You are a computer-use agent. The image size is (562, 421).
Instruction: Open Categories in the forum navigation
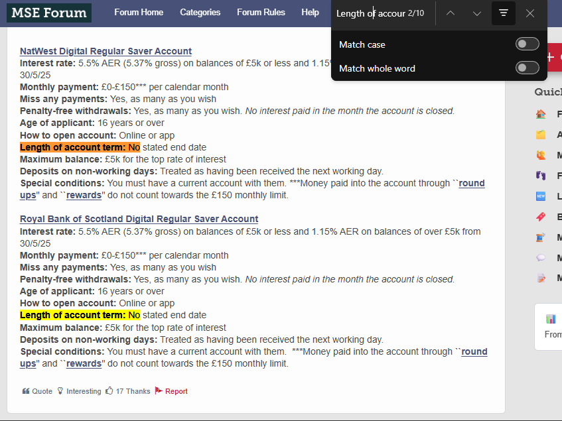(200, 13)
